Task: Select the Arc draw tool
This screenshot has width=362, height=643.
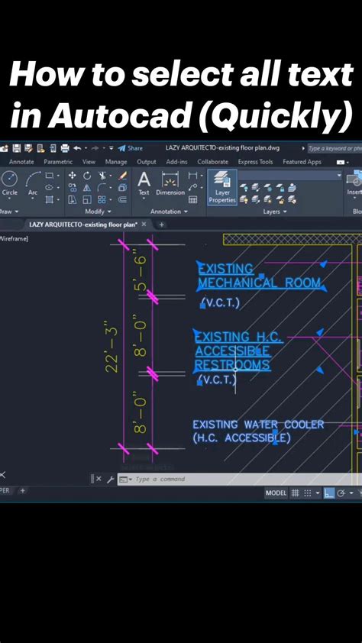Action: tap(33, 183)
